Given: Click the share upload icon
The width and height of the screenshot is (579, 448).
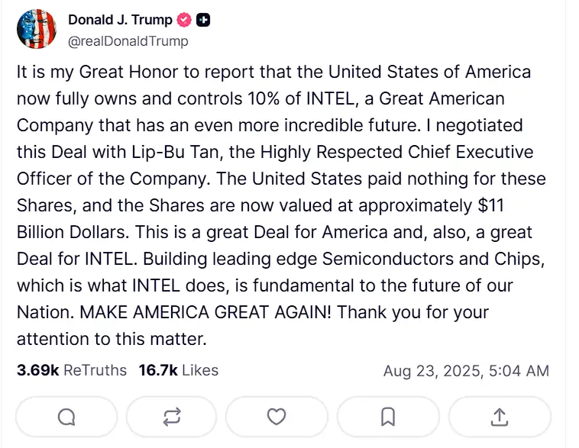Looking at the screenshot, I should [500, 417].
